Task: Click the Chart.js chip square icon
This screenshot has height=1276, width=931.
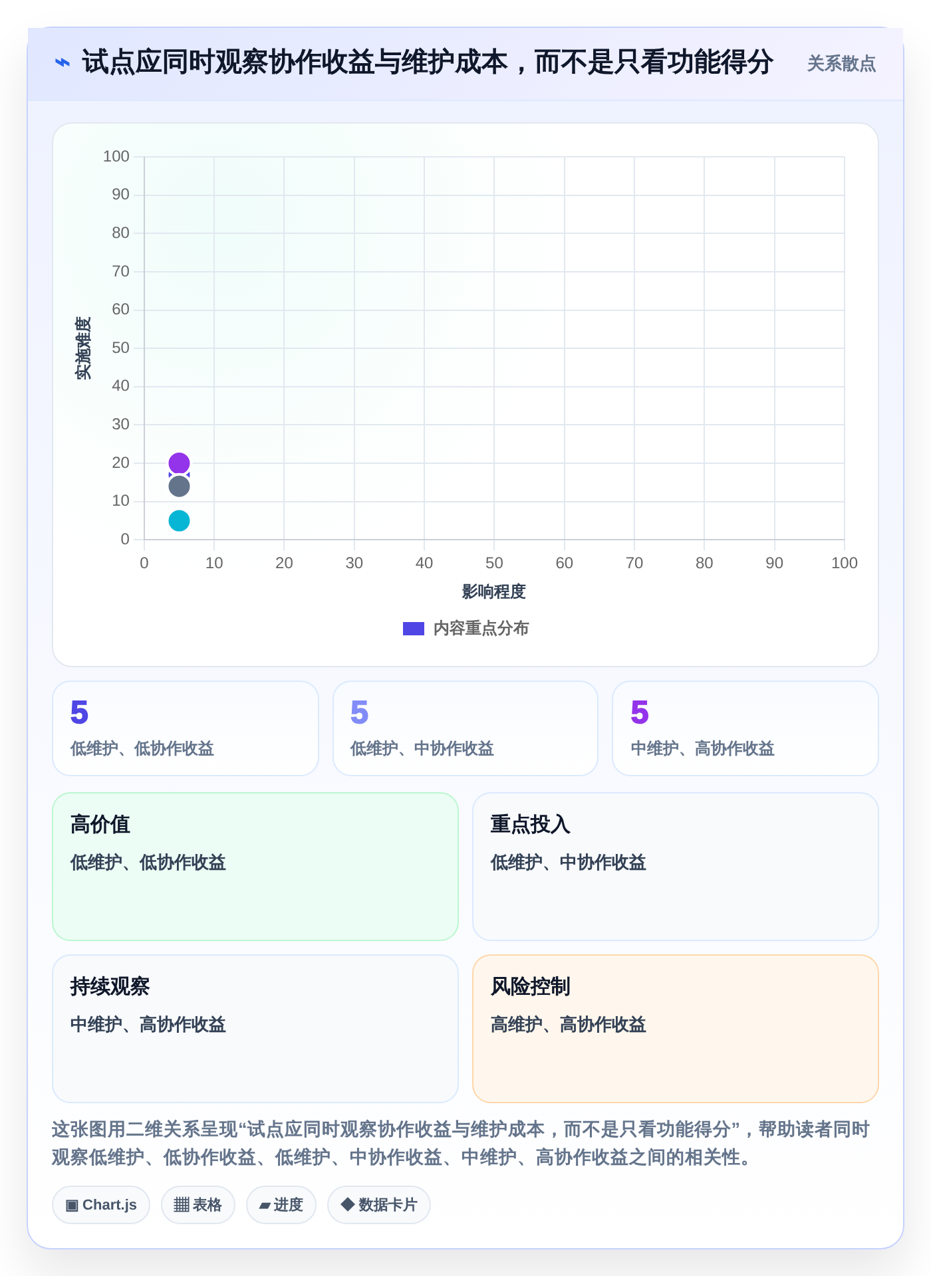Action: pos(72,1205)
